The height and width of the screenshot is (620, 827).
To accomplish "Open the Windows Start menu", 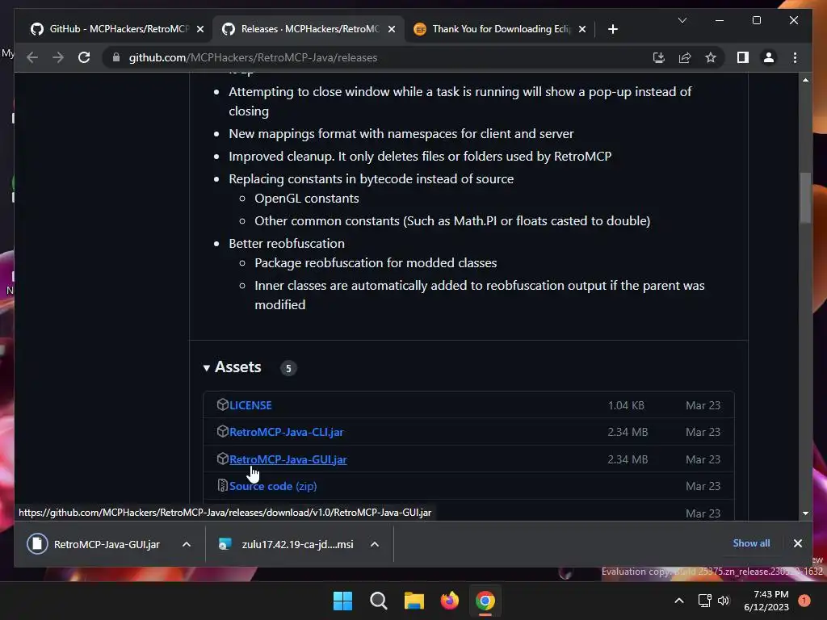I will [x=342, y=601].
